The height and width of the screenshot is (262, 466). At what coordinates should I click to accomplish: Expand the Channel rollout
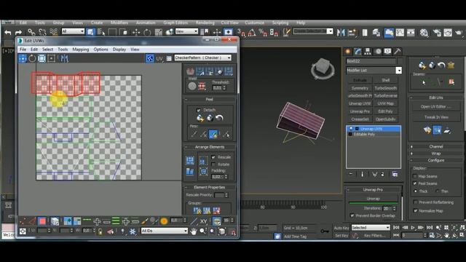(x=436, y=147)
